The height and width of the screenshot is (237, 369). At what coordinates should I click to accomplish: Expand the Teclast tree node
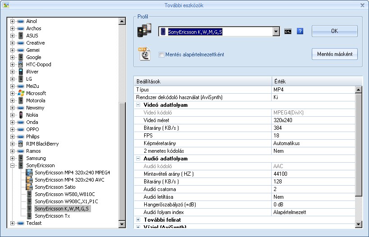point(12,223)
